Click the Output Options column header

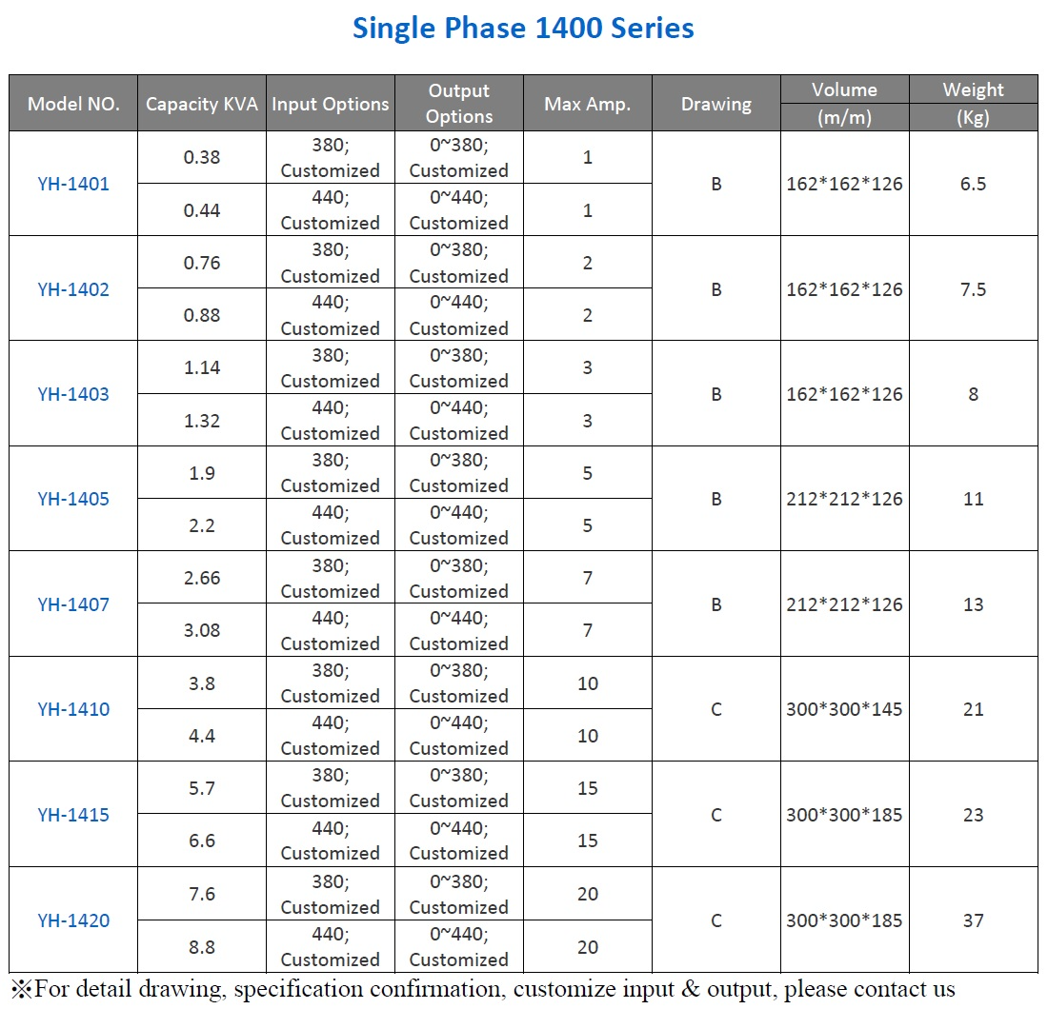tap(459, 104)
